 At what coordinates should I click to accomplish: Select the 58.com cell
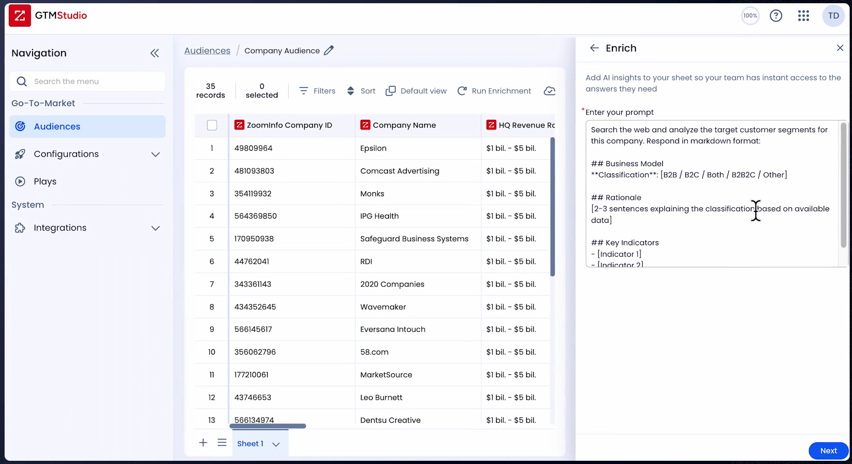tap(418, 352)
